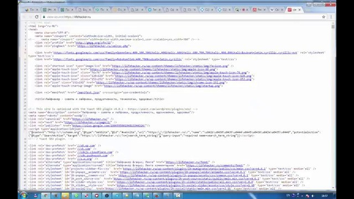This screenshot has height=199, width=354.
Task: Click the vertical scrollbar thumb
Action: pos(333,27)
